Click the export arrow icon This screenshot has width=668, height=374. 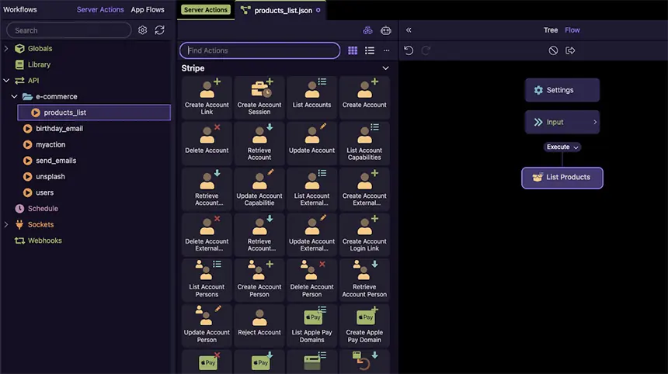pos(570,50)
